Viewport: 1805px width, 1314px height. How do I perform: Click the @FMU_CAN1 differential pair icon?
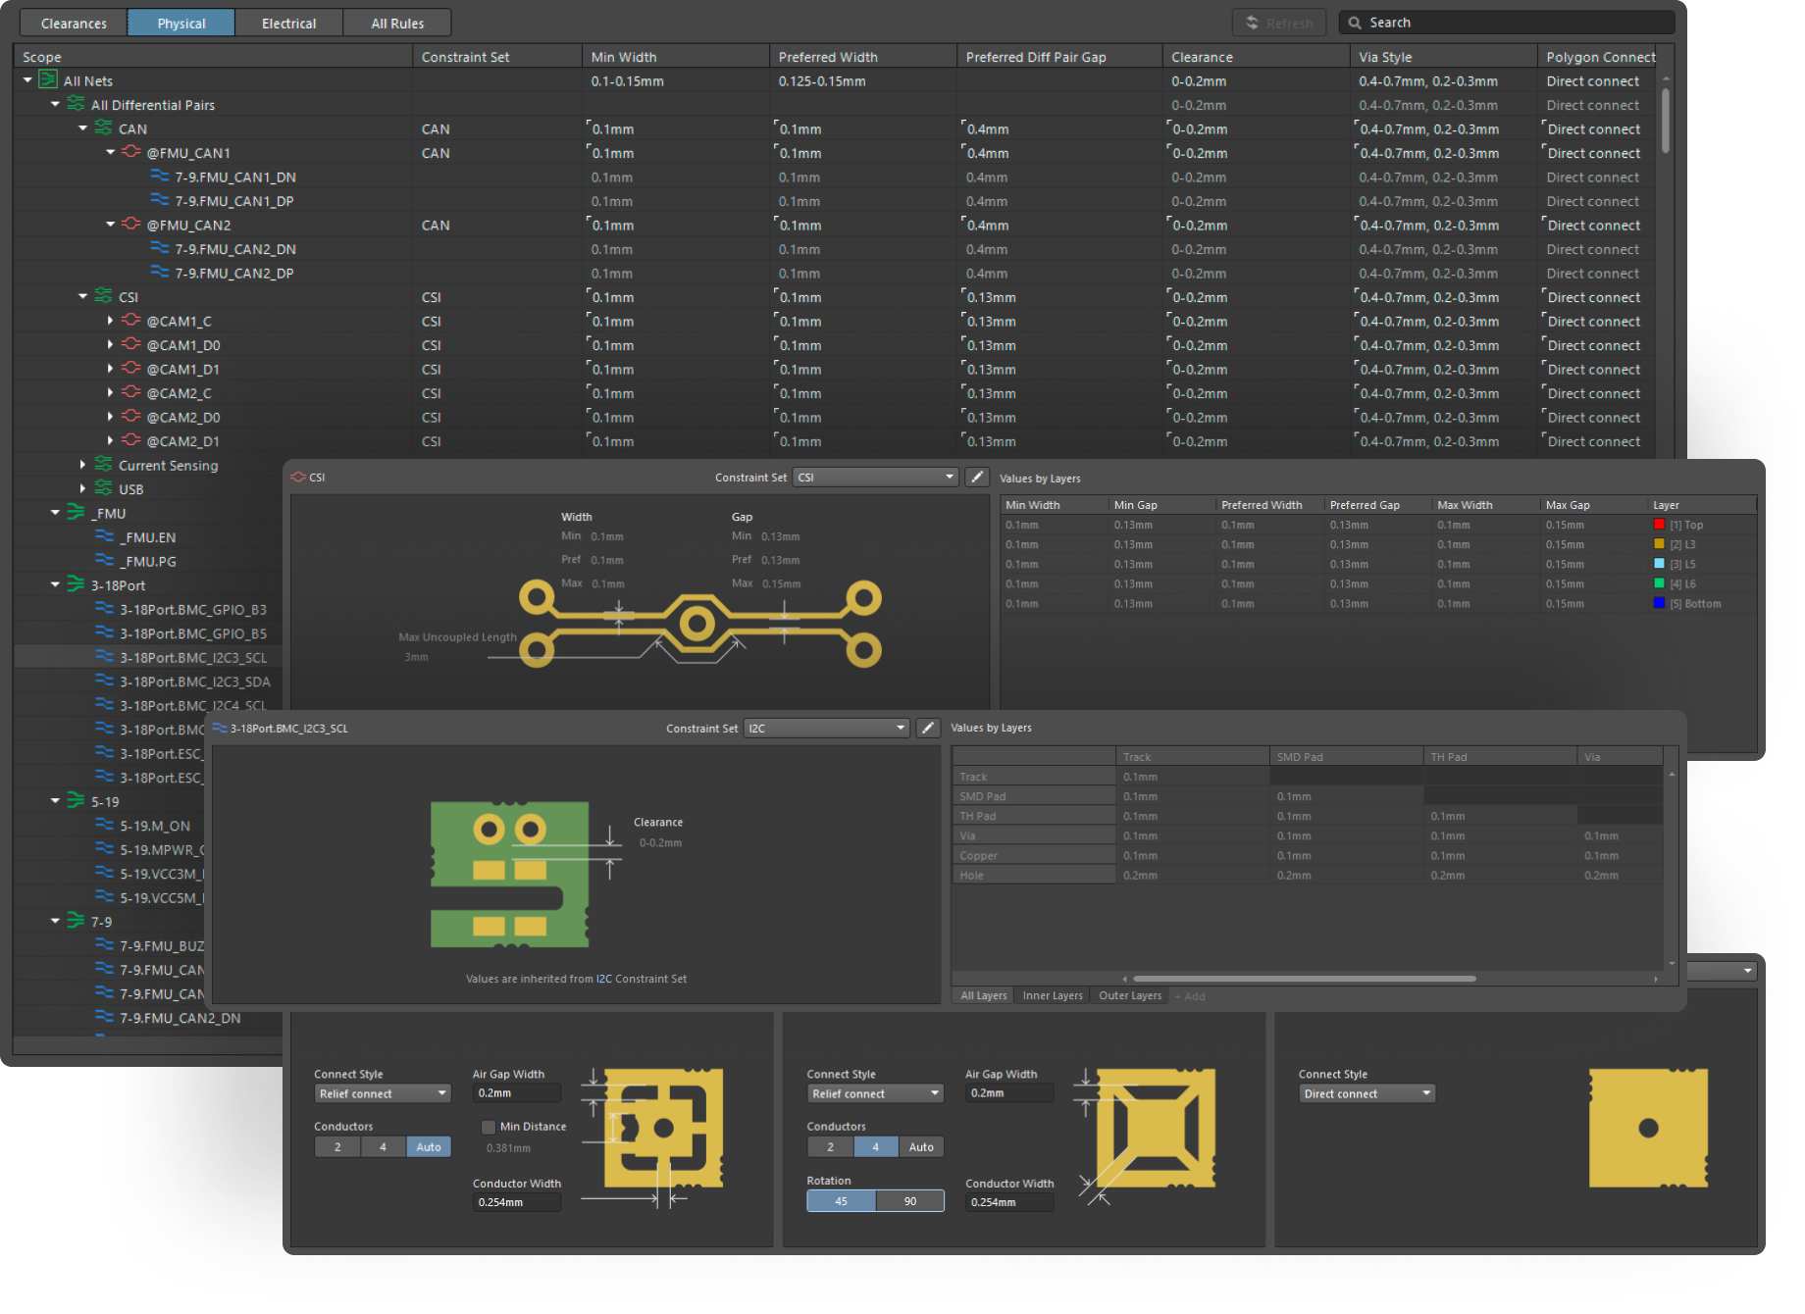click(x=130, y=153)
